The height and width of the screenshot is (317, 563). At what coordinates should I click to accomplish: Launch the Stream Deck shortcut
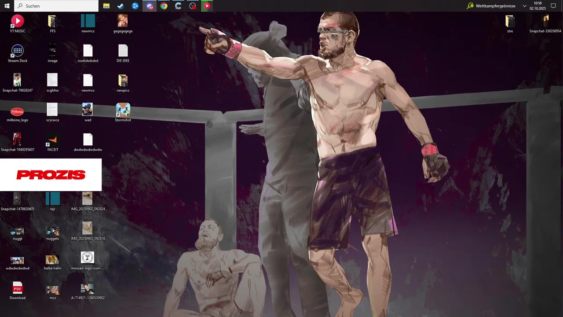point(17,53)
